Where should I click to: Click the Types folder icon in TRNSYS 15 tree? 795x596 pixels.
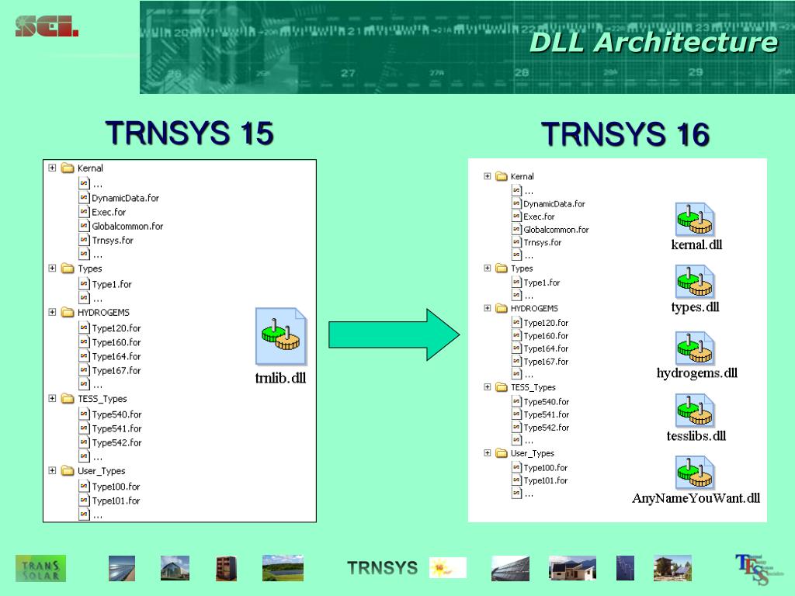pyautogui.click(x=68, y=268)
